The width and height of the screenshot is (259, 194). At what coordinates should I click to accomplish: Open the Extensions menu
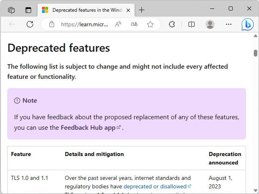coord(172,24)
